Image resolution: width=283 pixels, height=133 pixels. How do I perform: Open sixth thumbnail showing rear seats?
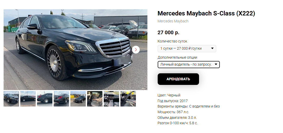click(95, 99)
